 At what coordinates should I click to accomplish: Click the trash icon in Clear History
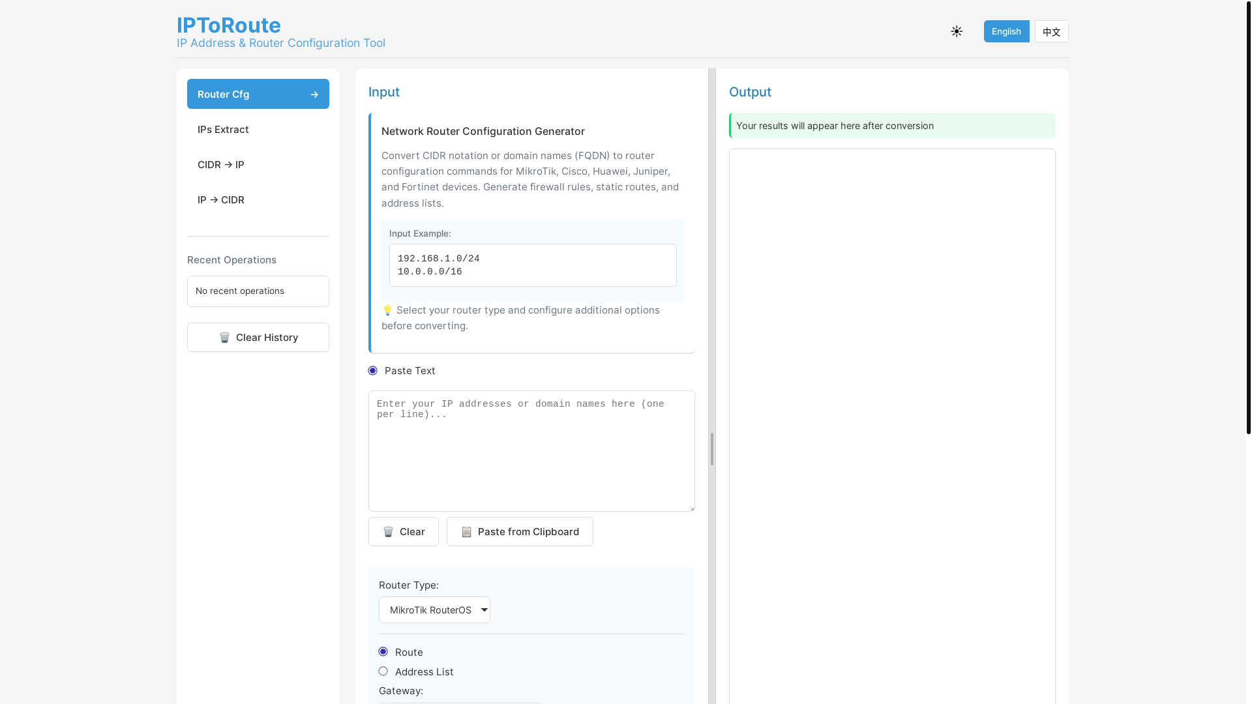tap(224, 338)
